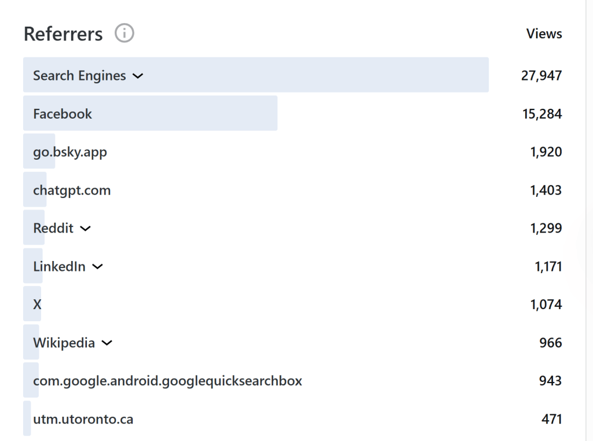Click the Wikipedia label
Screen dimensions: 593x441
(x=64, y=343)
